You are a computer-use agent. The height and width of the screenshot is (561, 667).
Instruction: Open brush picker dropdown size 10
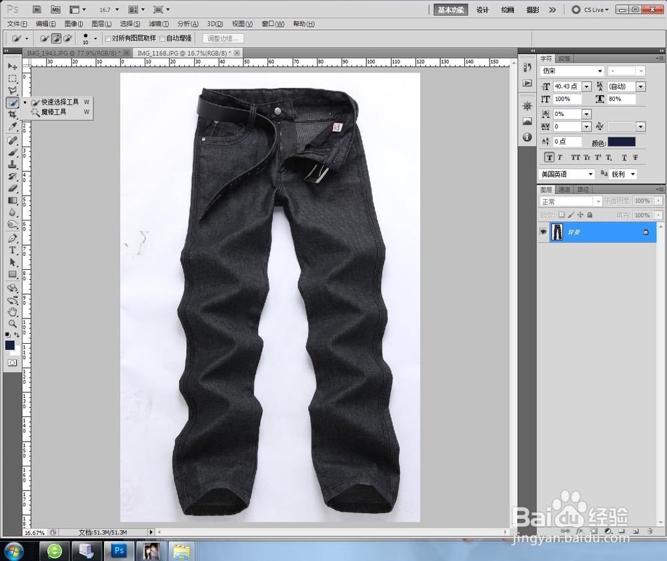point(95,39)
